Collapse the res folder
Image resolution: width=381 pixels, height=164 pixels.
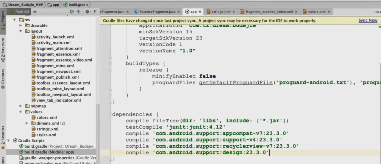(15, 20)
